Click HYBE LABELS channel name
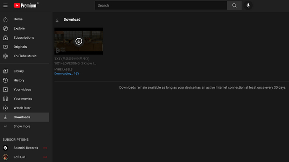 click(63, 69)
